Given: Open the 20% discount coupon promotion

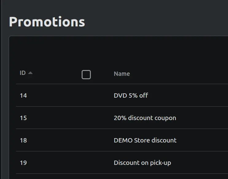Looking at the screenshot, I should (x=145, y=118).
